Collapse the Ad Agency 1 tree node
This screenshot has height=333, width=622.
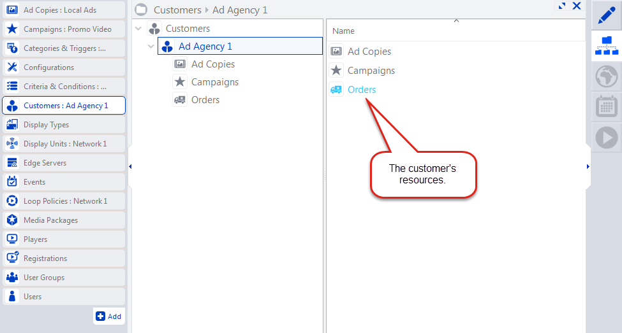[151, 46]
